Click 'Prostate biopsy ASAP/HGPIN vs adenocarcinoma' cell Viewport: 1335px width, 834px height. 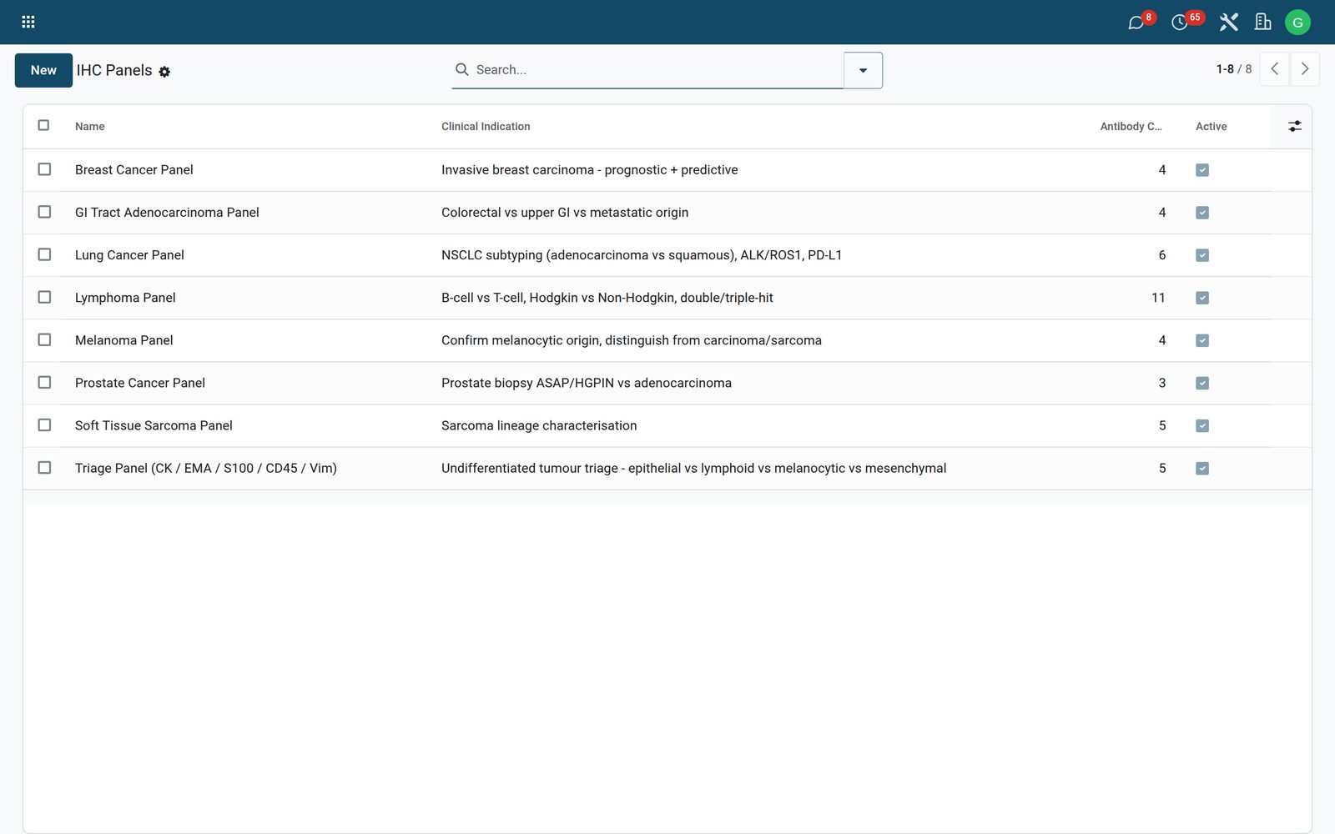click(587, 383)
